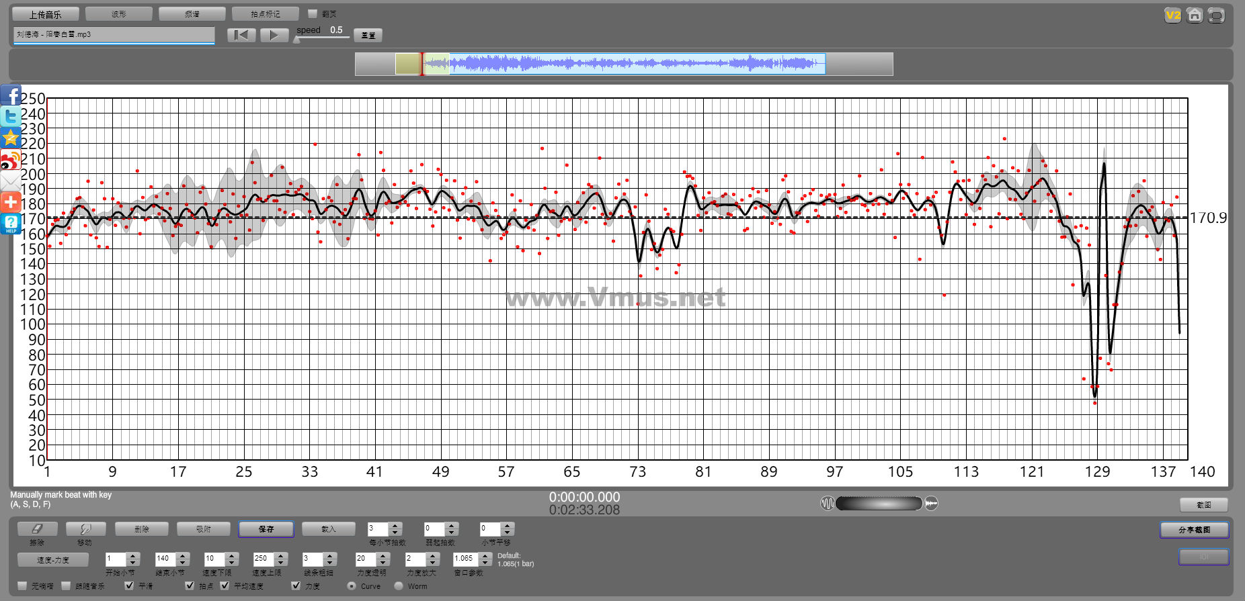Open the 频谱 spectrum view
This screenshot has height=601, width=1245.
[192, 13]
